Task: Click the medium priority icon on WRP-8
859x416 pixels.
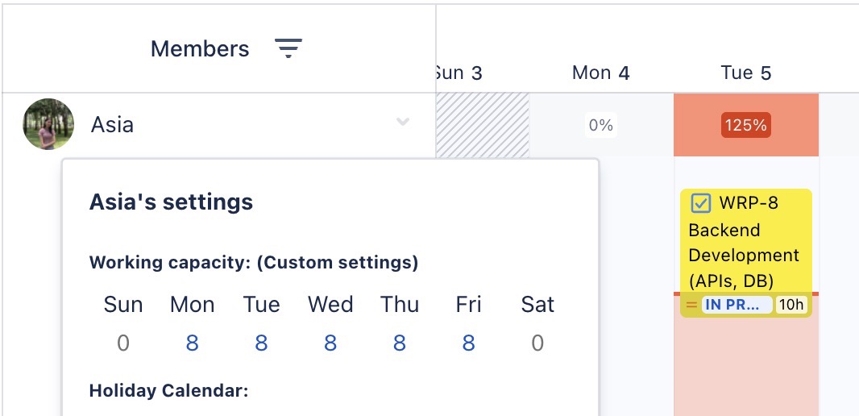Action: (x=691, y=305)
